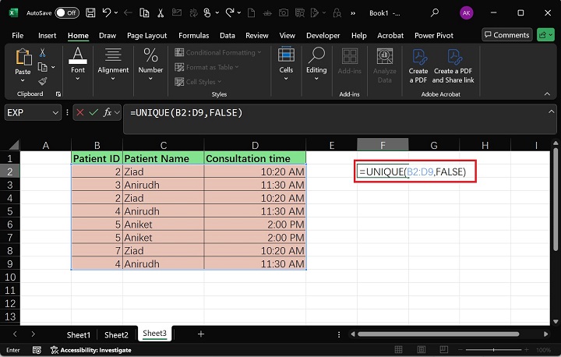
Task: Click Create a PDF icon
Action: click(x=418, y=65)
